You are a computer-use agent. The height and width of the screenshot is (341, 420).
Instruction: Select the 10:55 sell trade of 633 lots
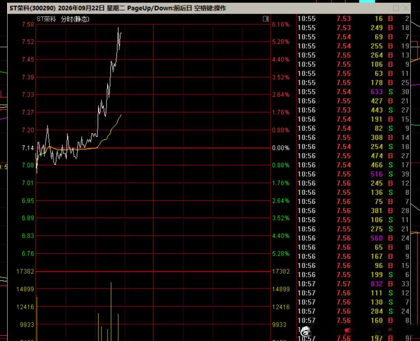click(x=354, y=92)
